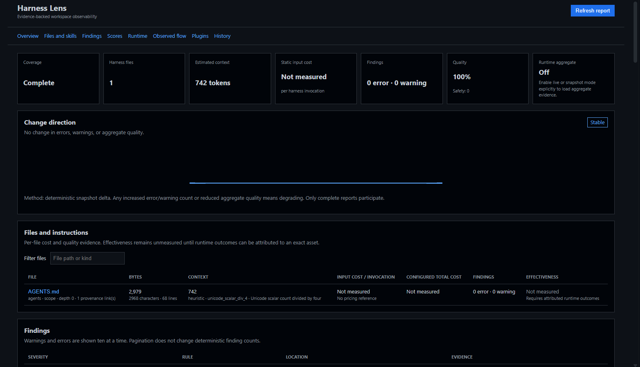Open the History nav link

tap(222, 36)
